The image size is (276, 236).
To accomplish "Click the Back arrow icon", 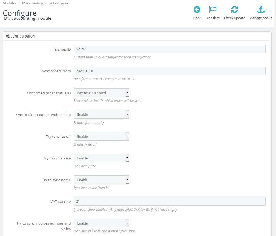I will [x=197, y=10].
